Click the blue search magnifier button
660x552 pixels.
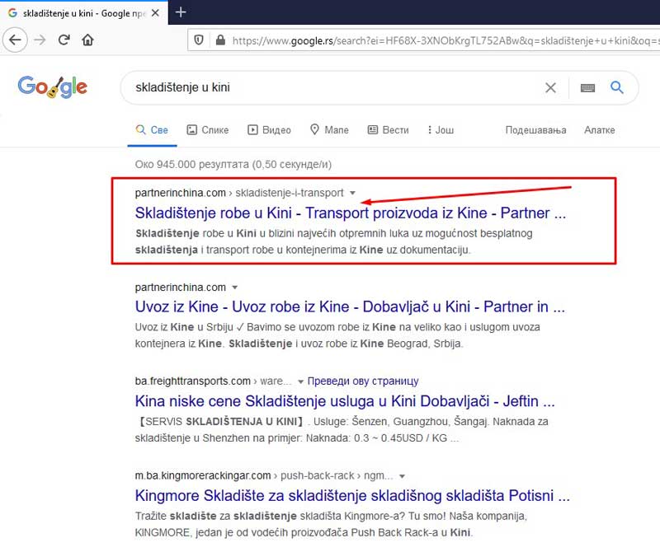[x=617, y=87]
